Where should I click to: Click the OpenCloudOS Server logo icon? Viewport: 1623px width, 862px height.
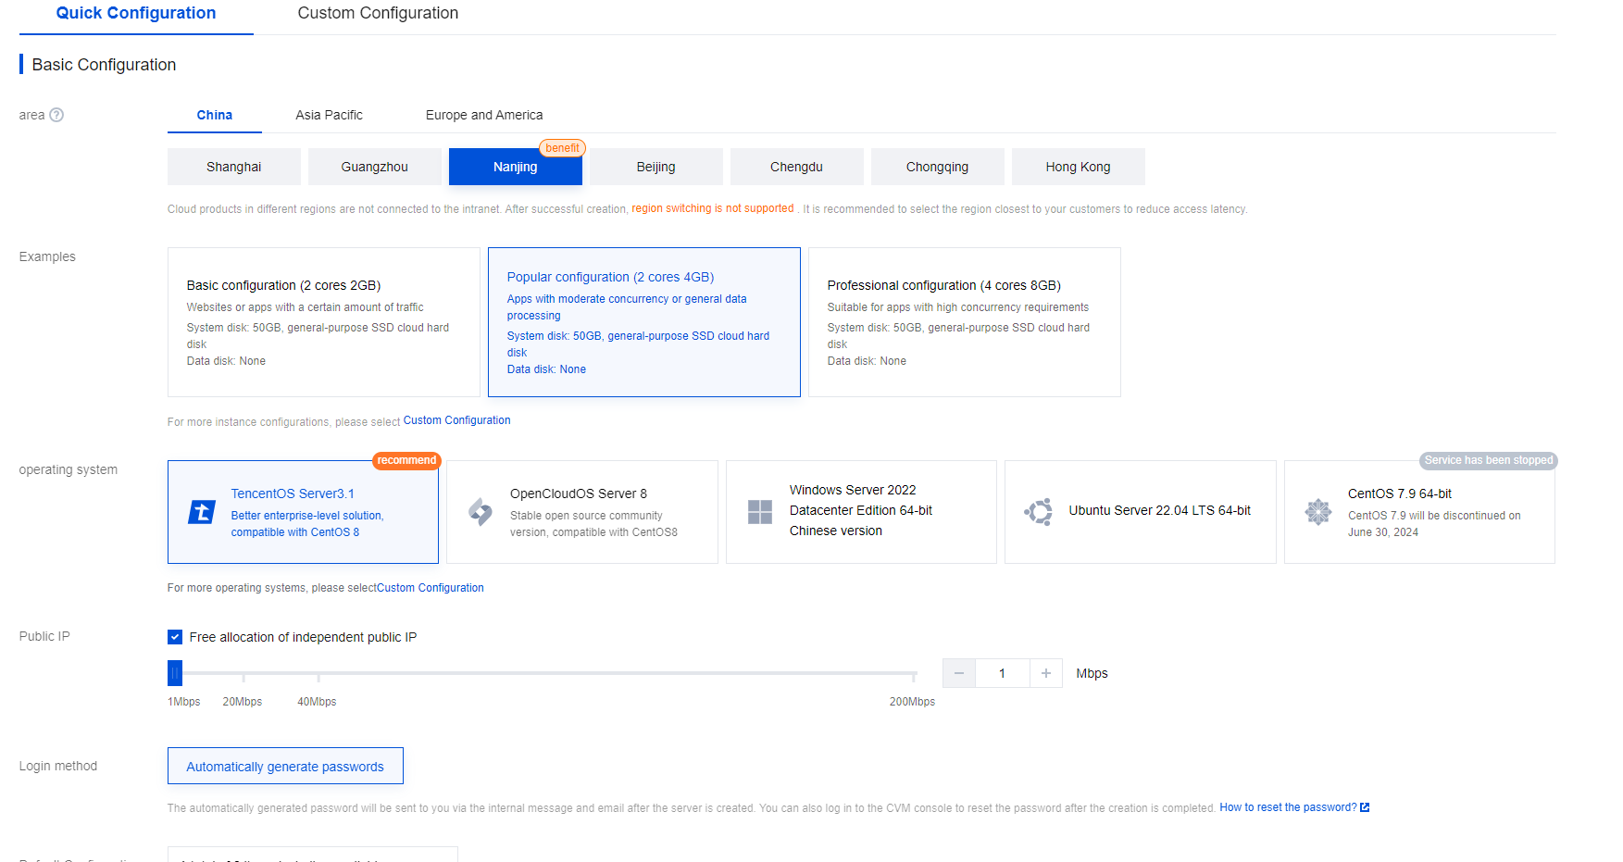click(481, 511)
